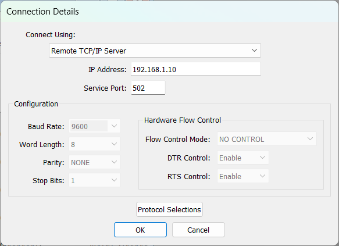Open the Connect Using dropdown
The width and height of the screenshot is (339, 246).
(x=155, y=51)
